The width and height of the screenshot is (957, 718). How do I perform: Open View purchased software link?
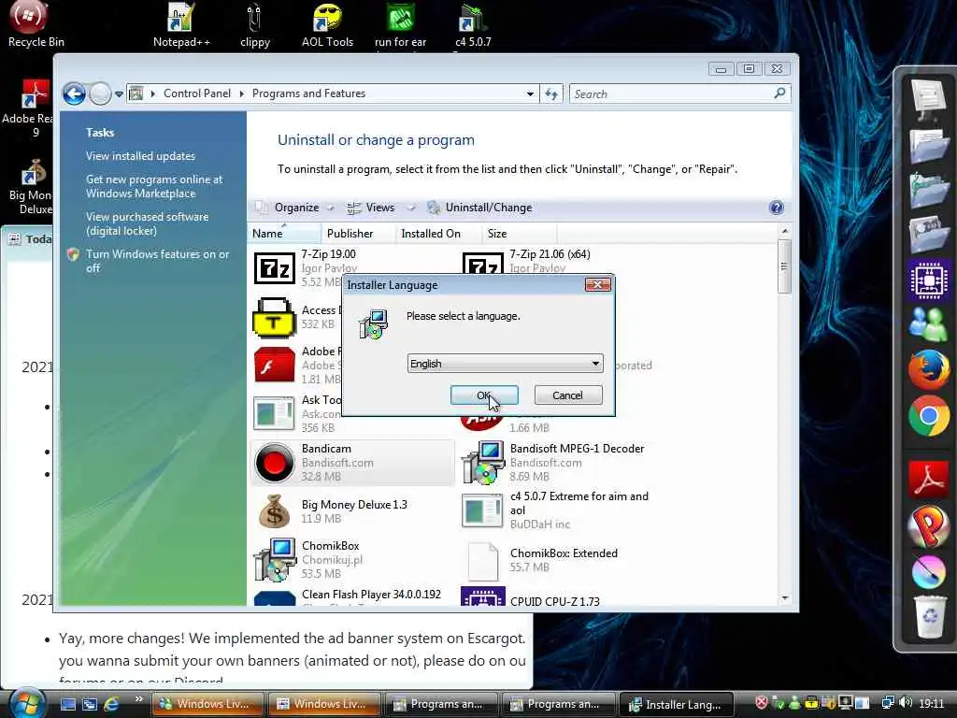pos(147,223)
